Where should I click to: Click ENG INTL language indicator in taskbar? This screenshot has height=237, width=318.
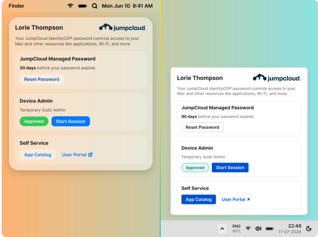tap(236, 229)
